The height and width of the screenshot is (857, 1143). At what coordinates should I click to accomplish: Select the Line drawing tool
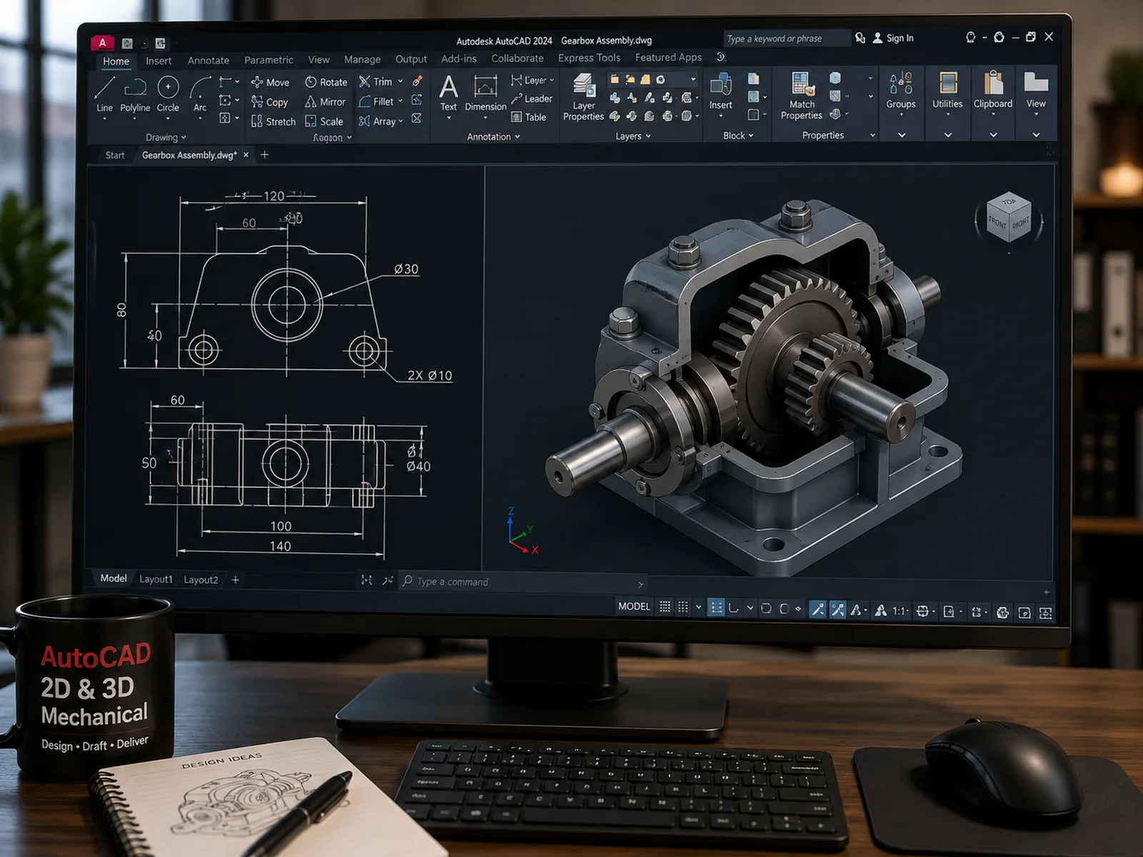(x=104, y=94)
